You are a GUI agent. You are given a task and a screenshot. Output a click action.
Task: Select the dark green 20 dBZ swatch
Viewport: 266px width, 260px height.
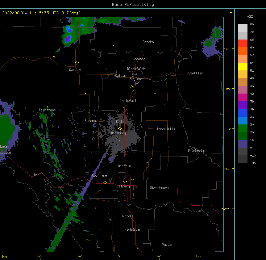click(x=243, y=136)
